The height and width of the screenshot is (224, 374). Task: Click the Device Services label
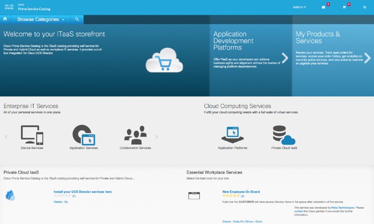(32, 148)
